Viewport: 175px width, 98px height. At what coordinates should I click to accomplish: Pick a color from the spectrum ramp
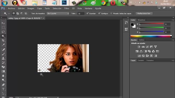(x=151, y=36)
